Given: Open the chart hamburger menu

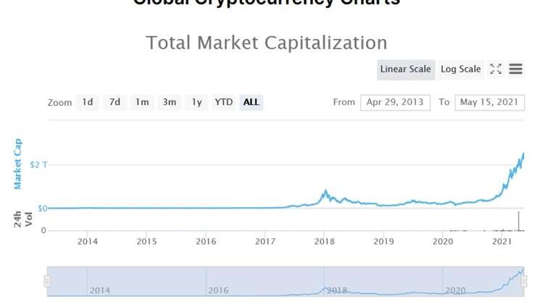Looking at the screenshot, I should pos(516,70).
